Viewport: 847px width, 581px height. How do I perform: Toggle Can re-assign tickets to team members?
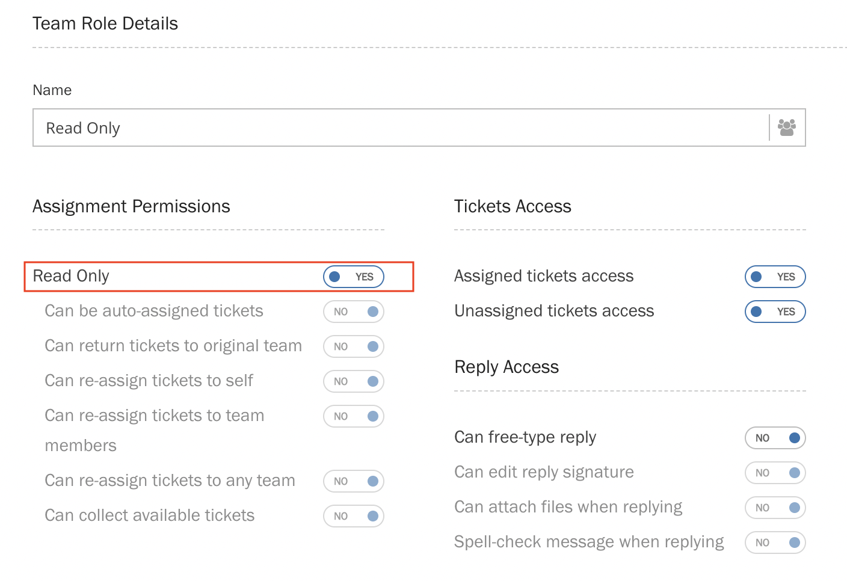[x=353, y=416]
